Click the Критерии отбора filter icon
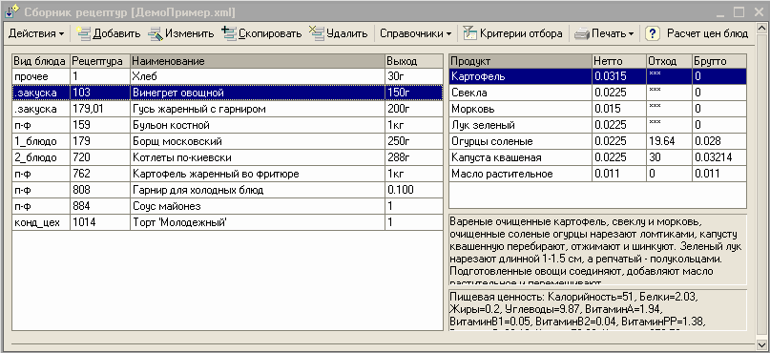The image size is (770, 353). pos(470,33)
